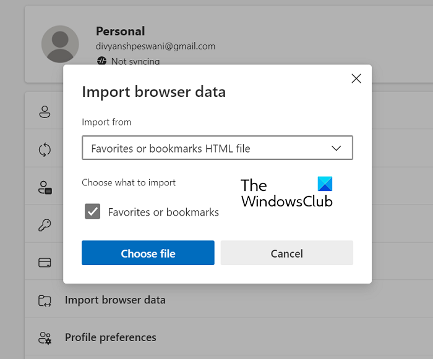The width and height of the screenshot is (433, 359).
Task: Open the Profile preferences settings entry
Action: [x=110, y=337]
